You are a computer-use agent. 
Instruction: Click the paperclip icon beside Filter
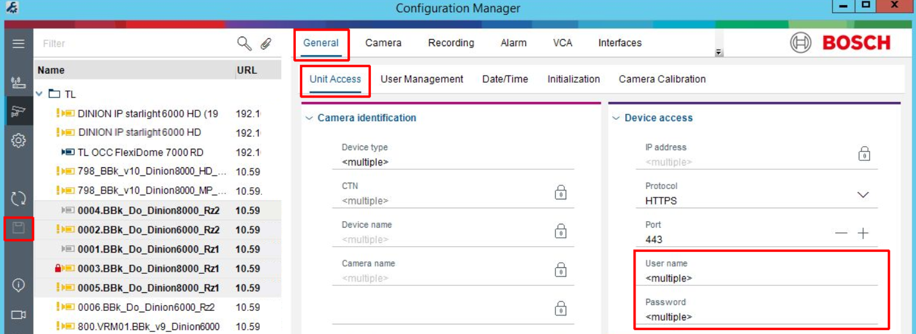(x=266, y=44)
